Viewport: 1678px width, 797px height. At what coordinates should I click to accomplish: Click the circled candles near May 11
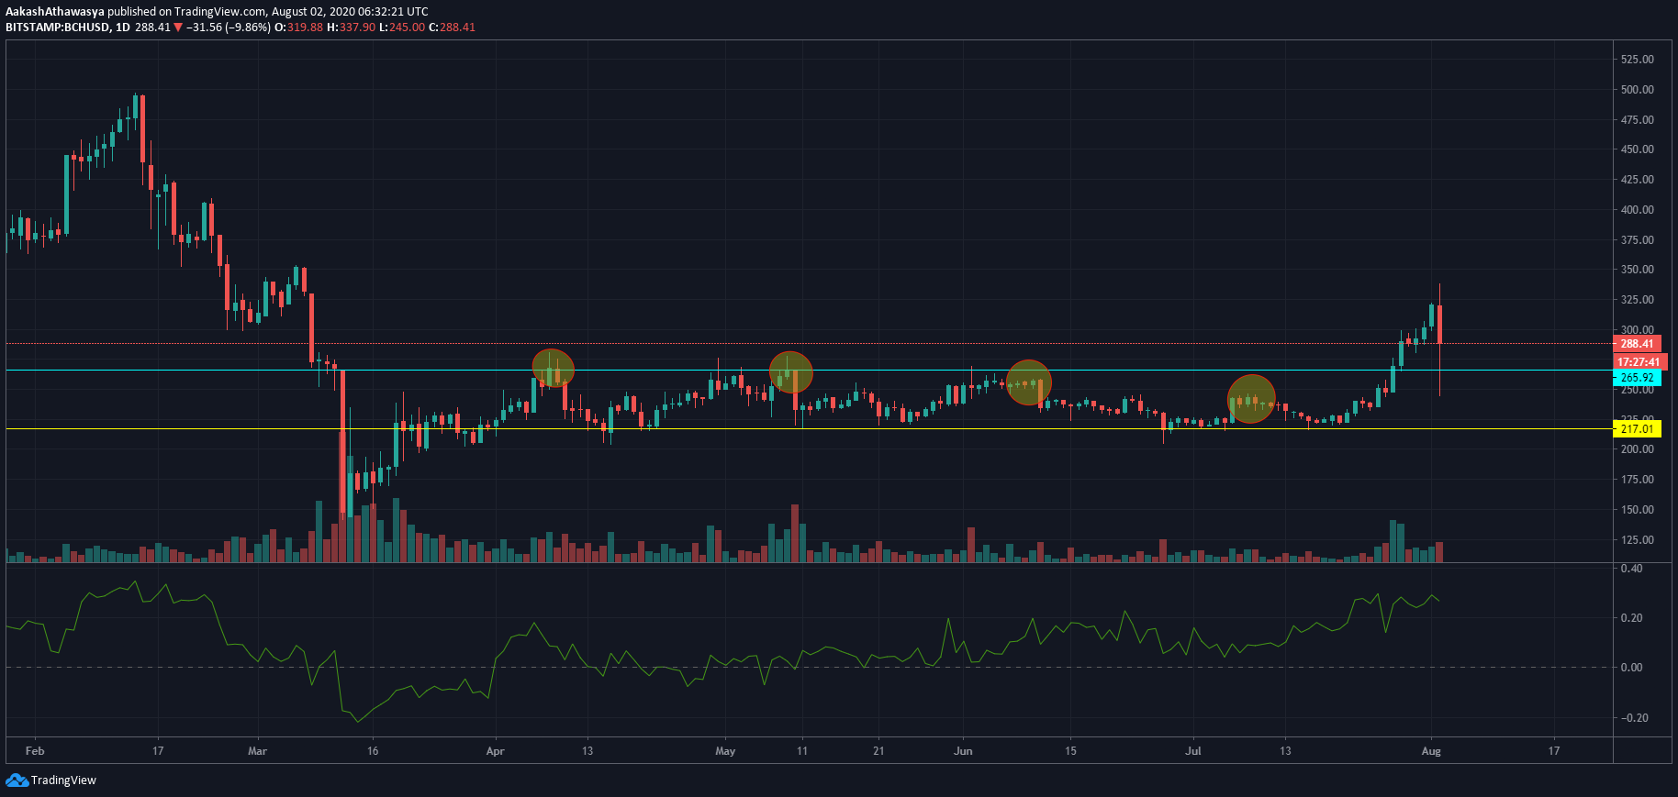pos(791,372)
